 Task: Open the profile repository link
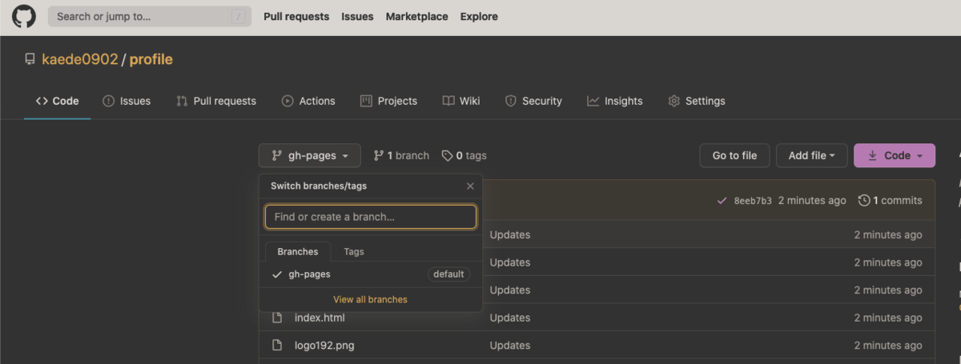tap(151, 59)
